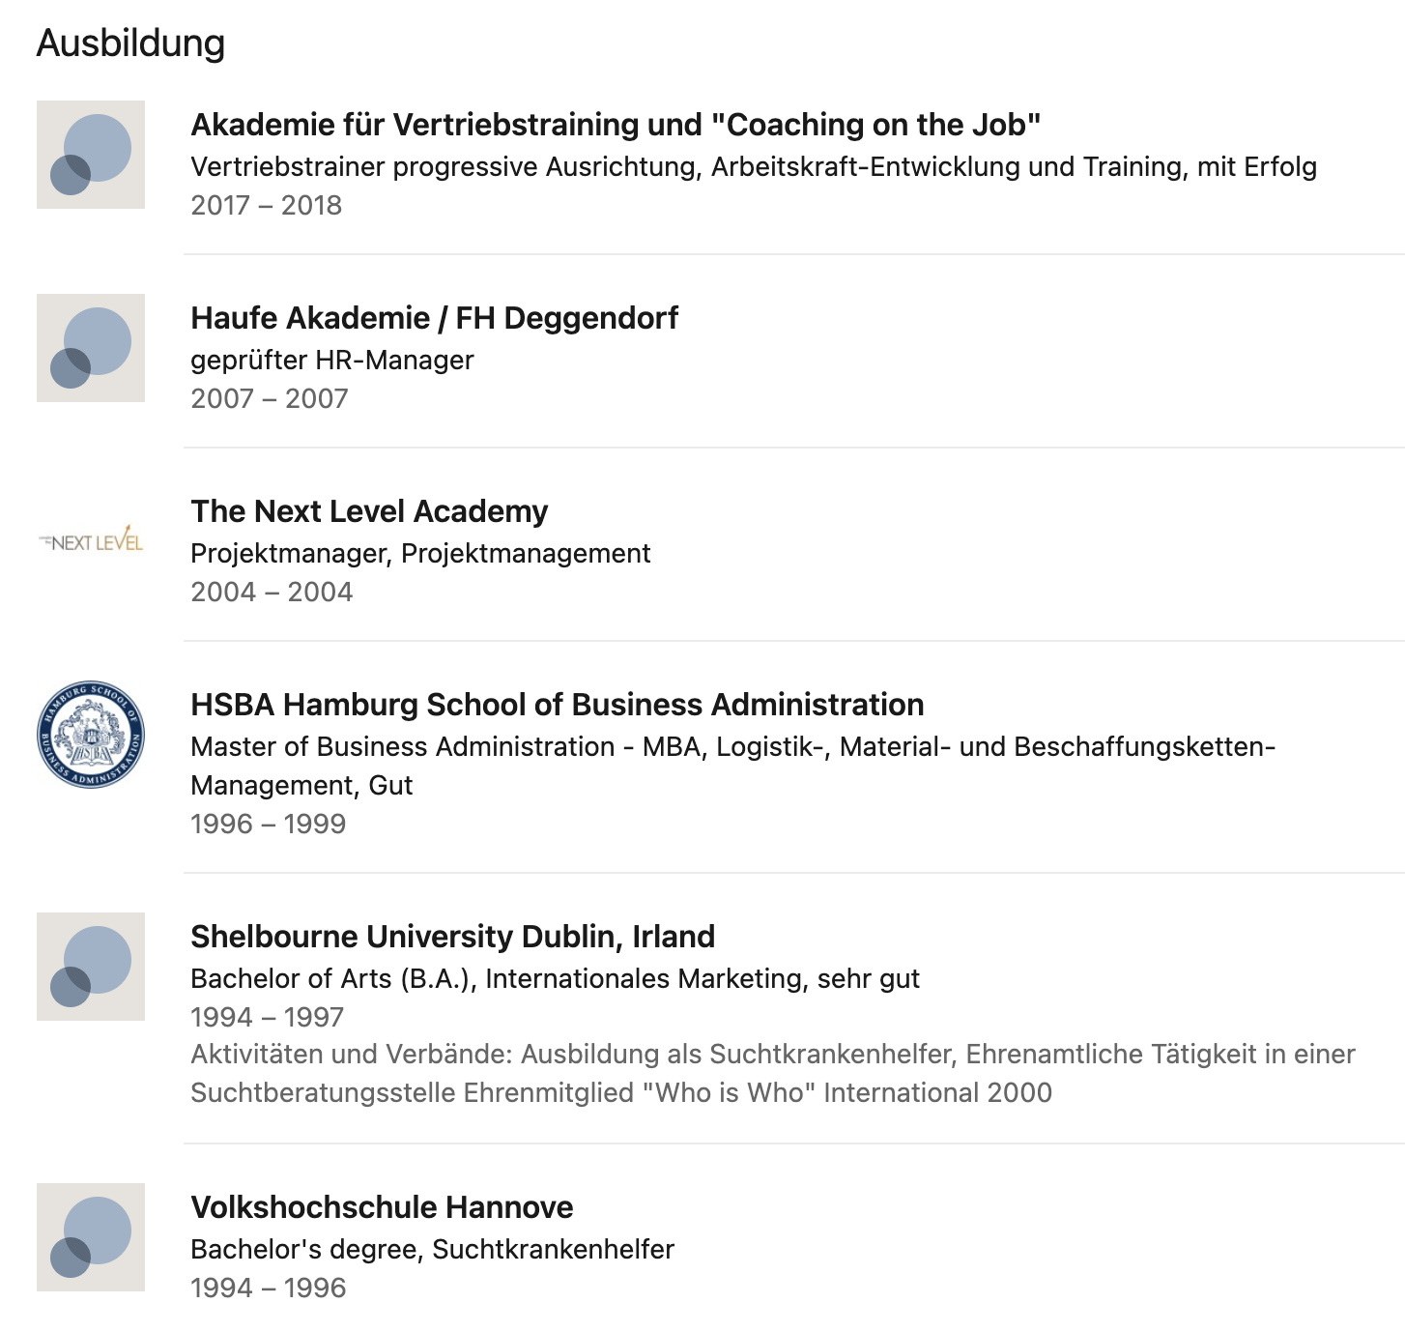The width and height of the screenshot is (1405, 1332).
Task: Click placeholder logo for Akademie für Vertriebstraining
Action: point(91,155)
